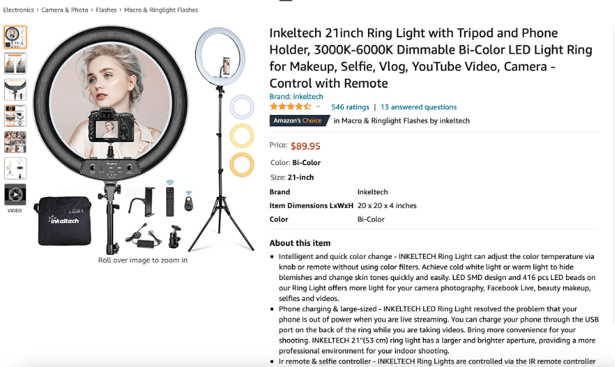Screen dimensions: 615x367
Task: Pick the sixth thumbnail showing the tripod stand
Action: tap(15, 169)
